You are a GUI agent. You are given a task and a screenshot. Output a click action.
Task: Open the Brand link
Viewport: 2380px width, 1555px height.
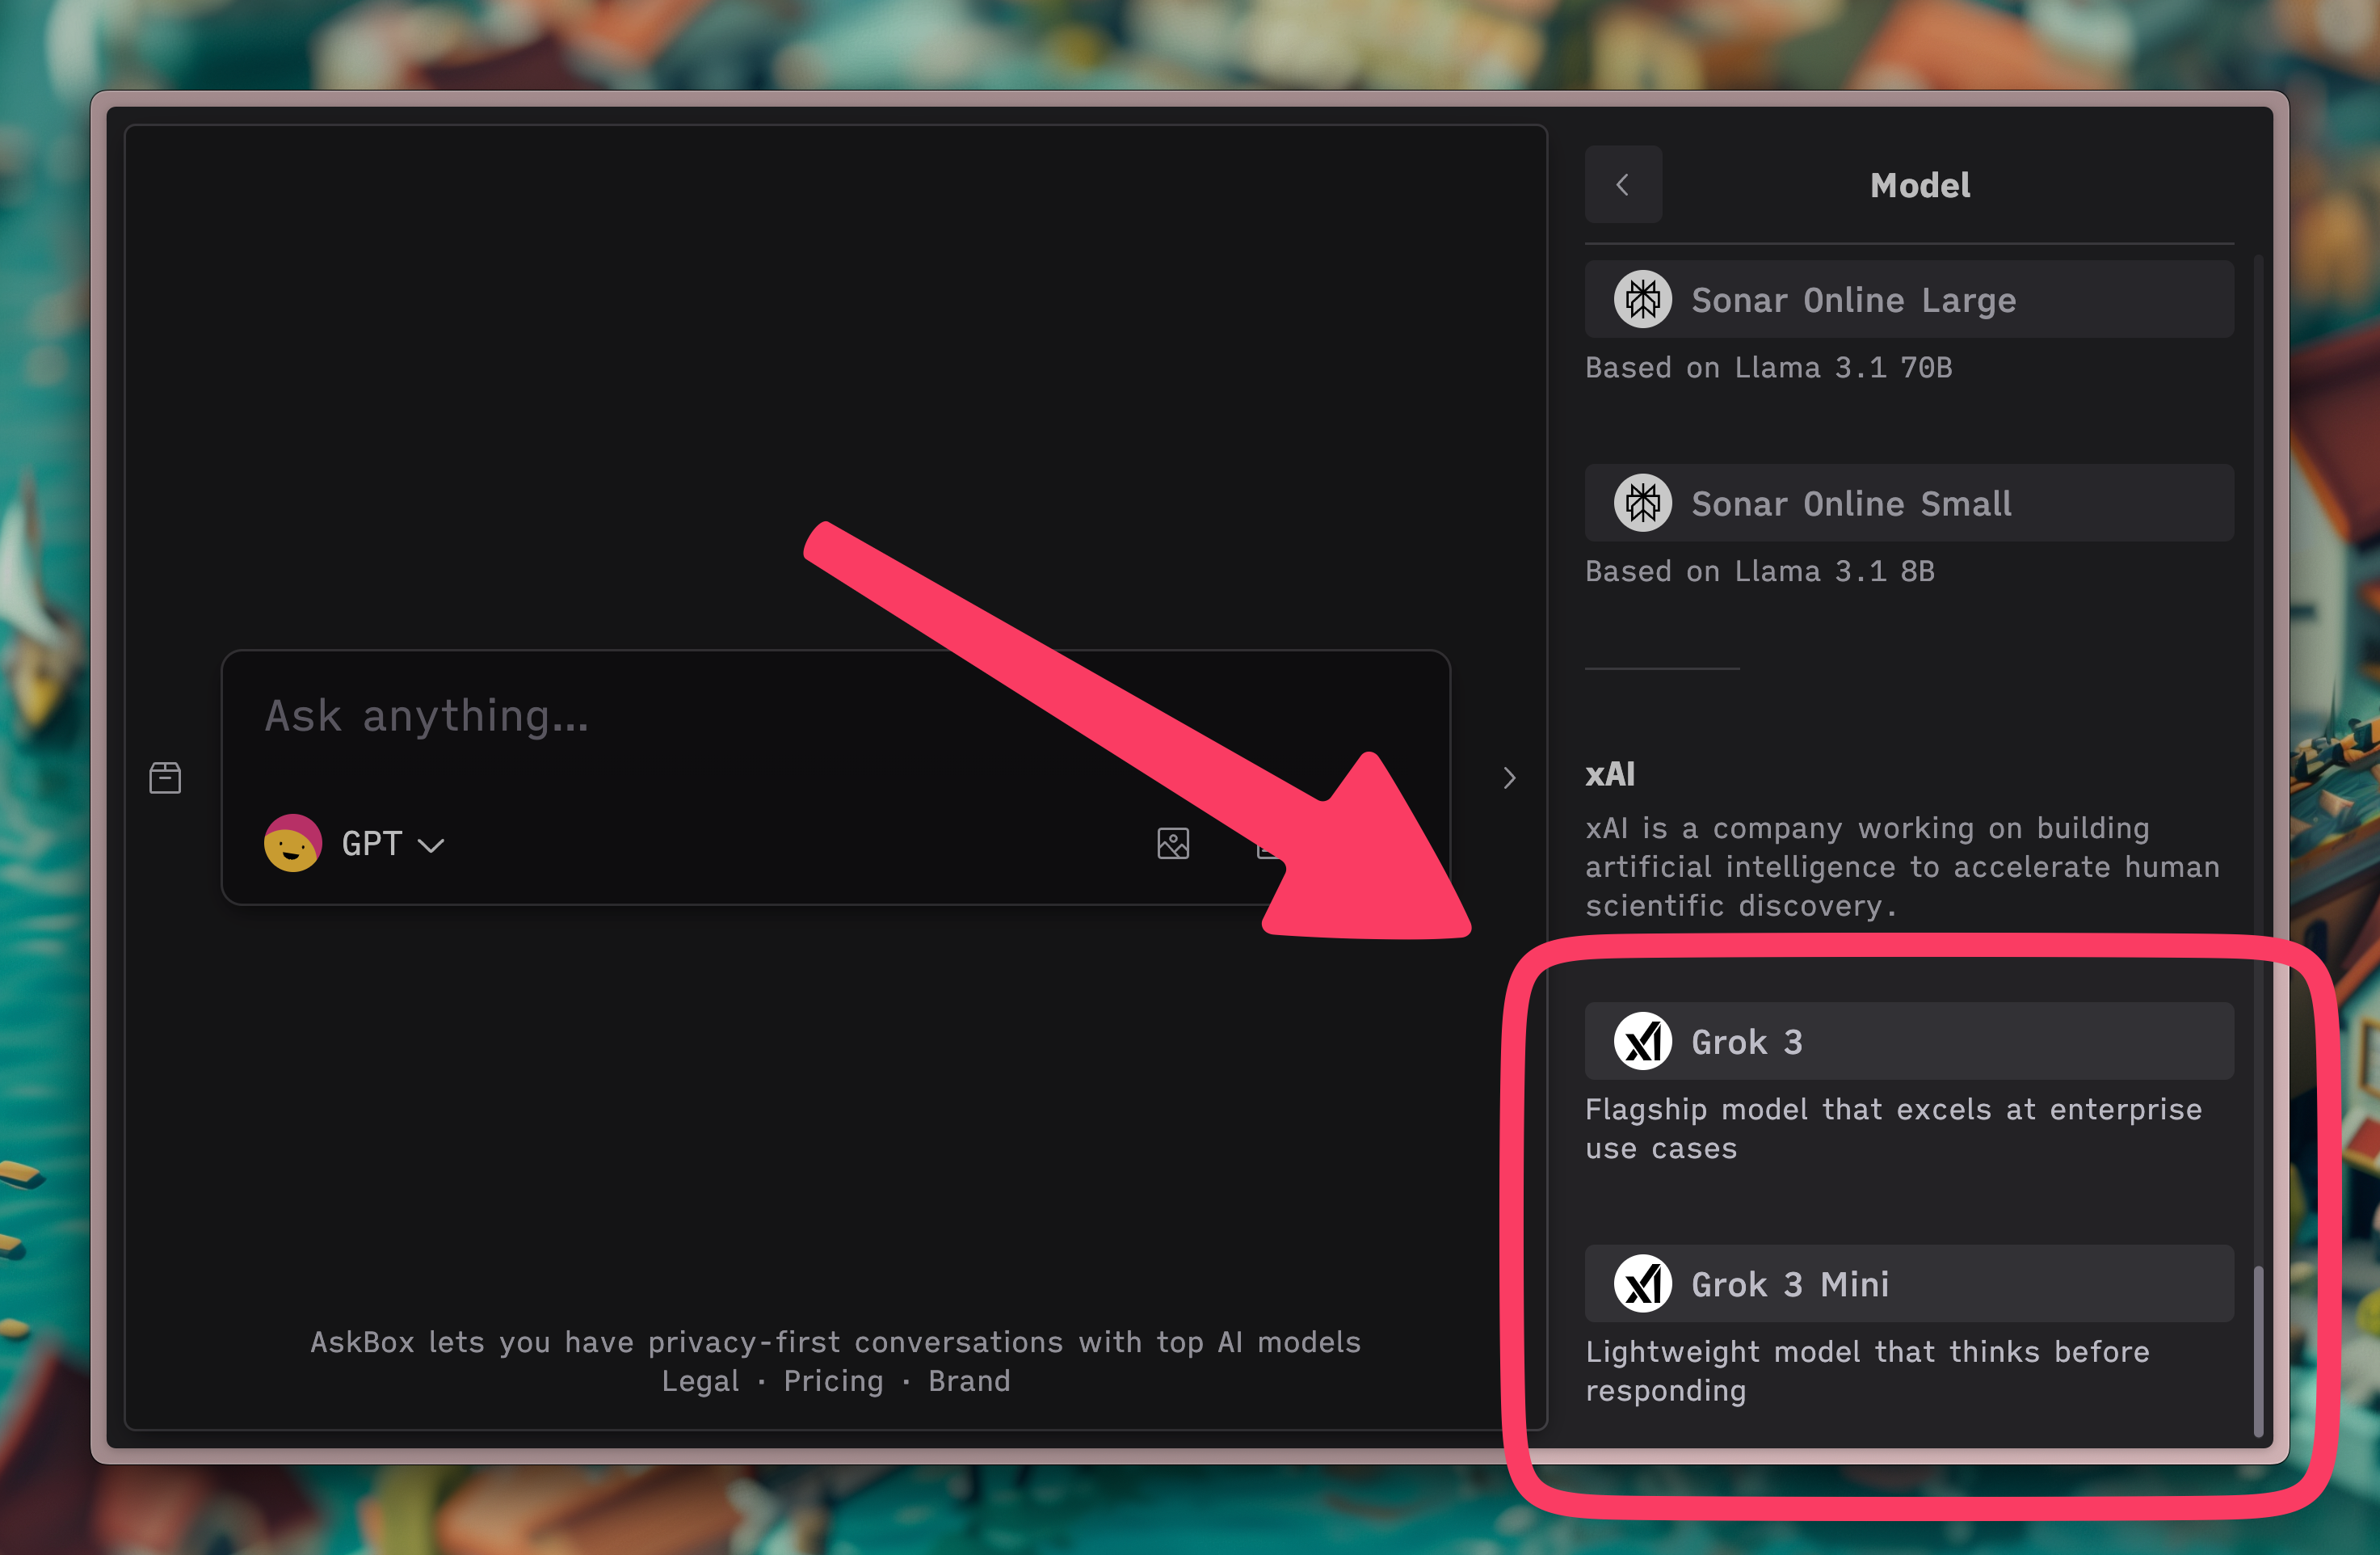[x=969, y=1381]
